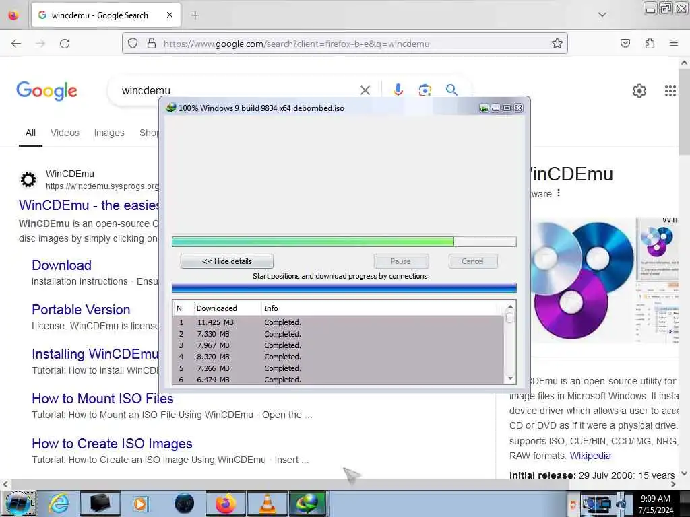Open Google search by image camera

[425, 90]
